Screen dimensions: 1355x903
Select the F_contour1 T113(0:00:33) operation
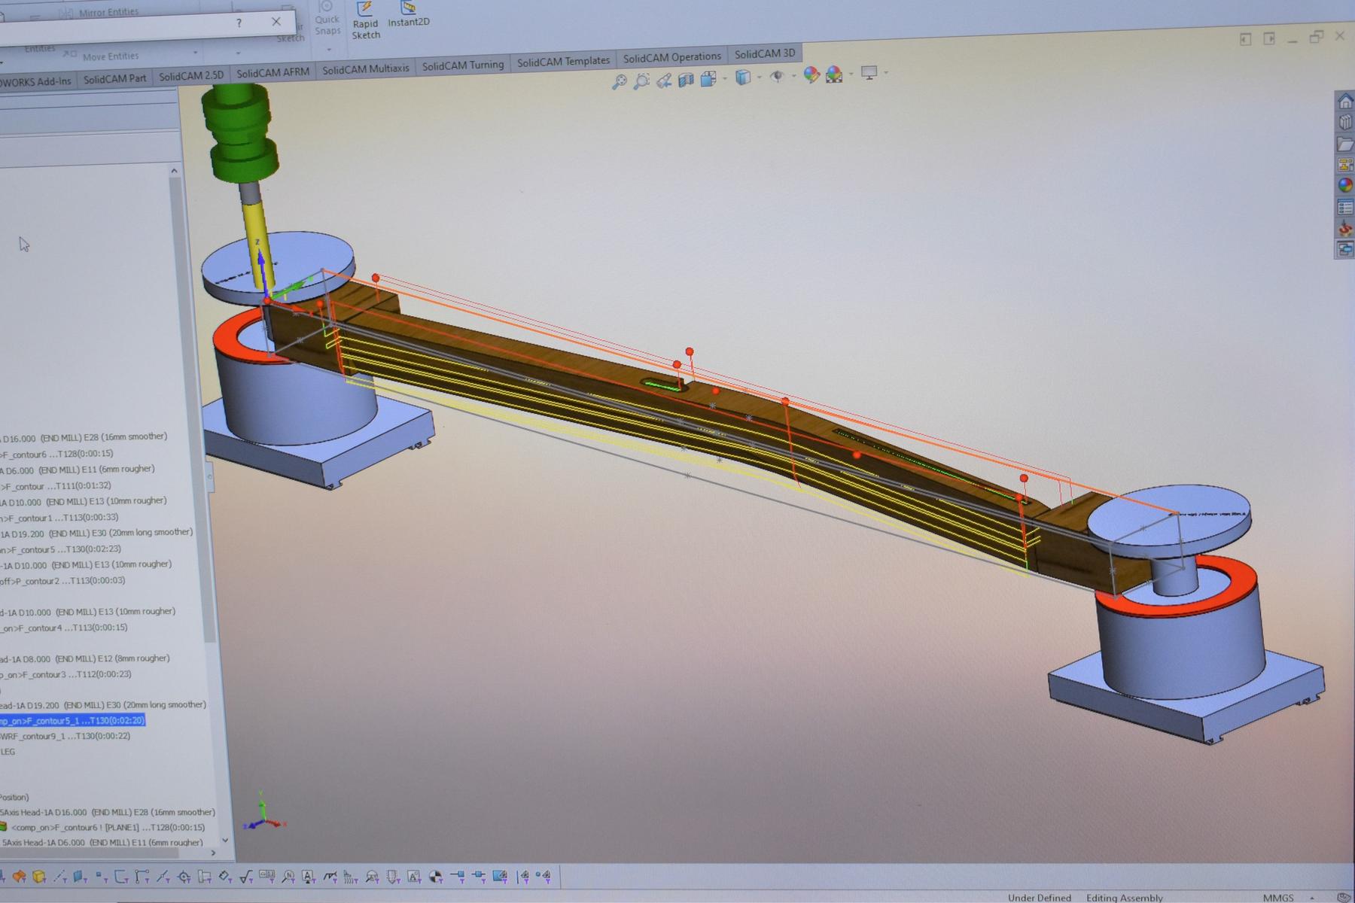coord(60,518)
